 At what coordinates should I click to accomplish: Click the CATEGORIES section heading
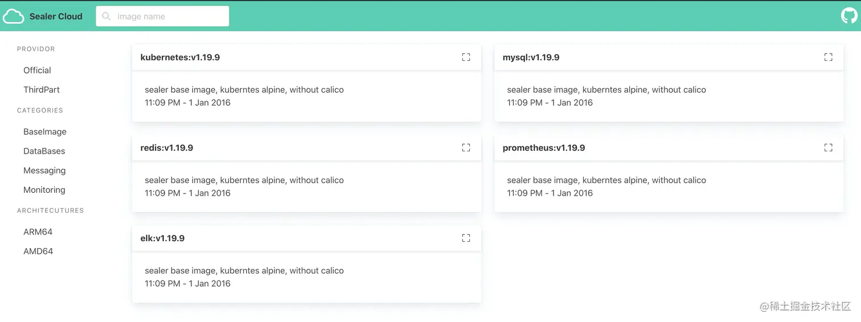40,110
